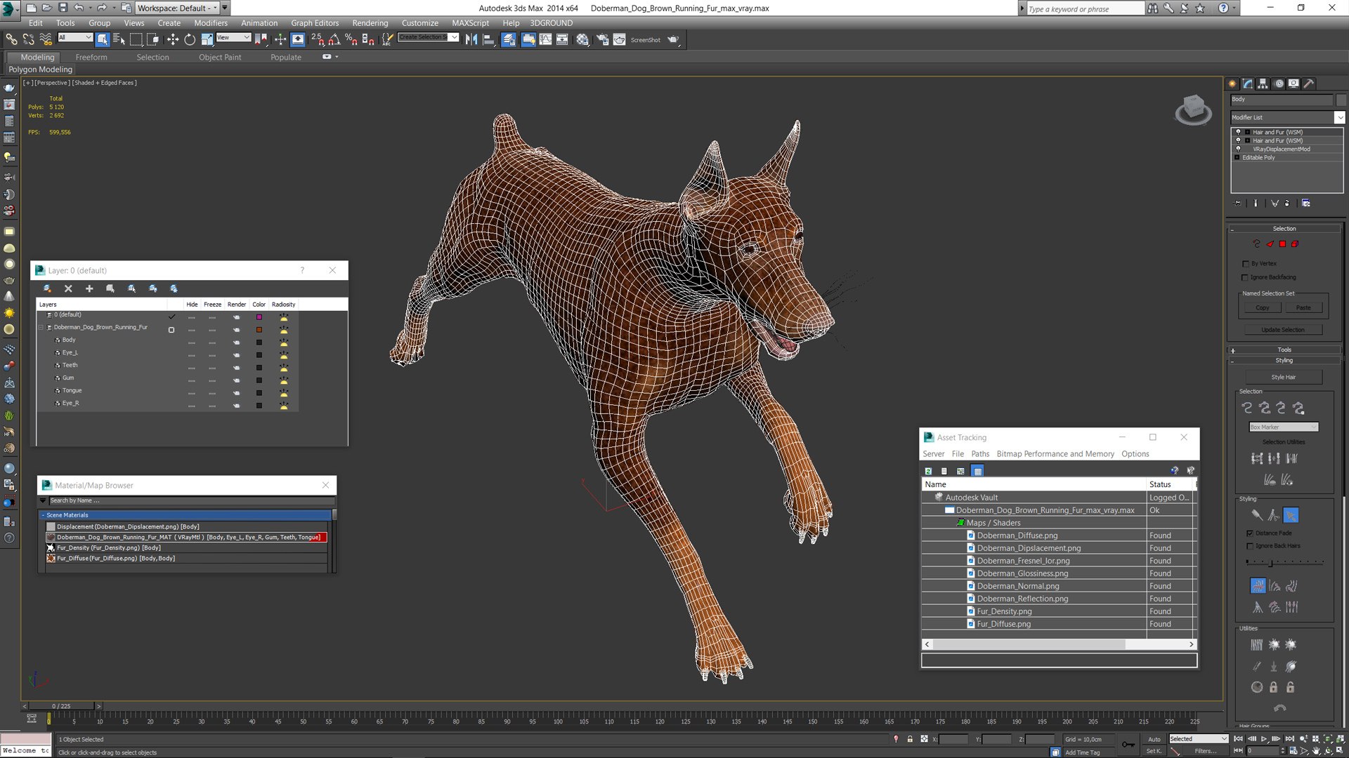The width and height of the screenshot is (1349, 758).
Task: Activate the Select Object tool
Action: (x=103, y=39)
